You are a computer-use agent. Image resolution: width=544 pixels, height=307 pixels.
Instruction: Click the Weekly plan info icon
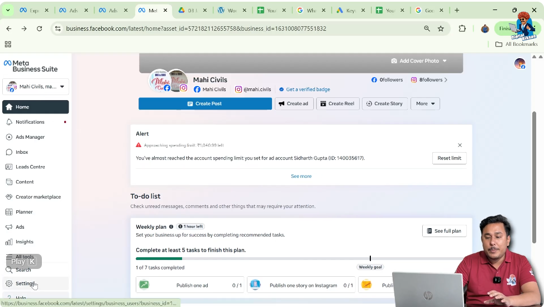(x=171, y=227)
